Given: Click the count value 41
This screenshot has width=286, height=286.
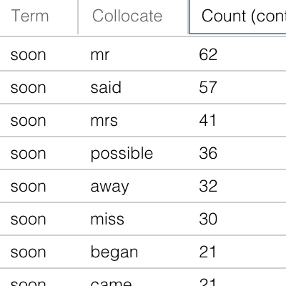Looking at the screenshot, I should tap(207, 120).
